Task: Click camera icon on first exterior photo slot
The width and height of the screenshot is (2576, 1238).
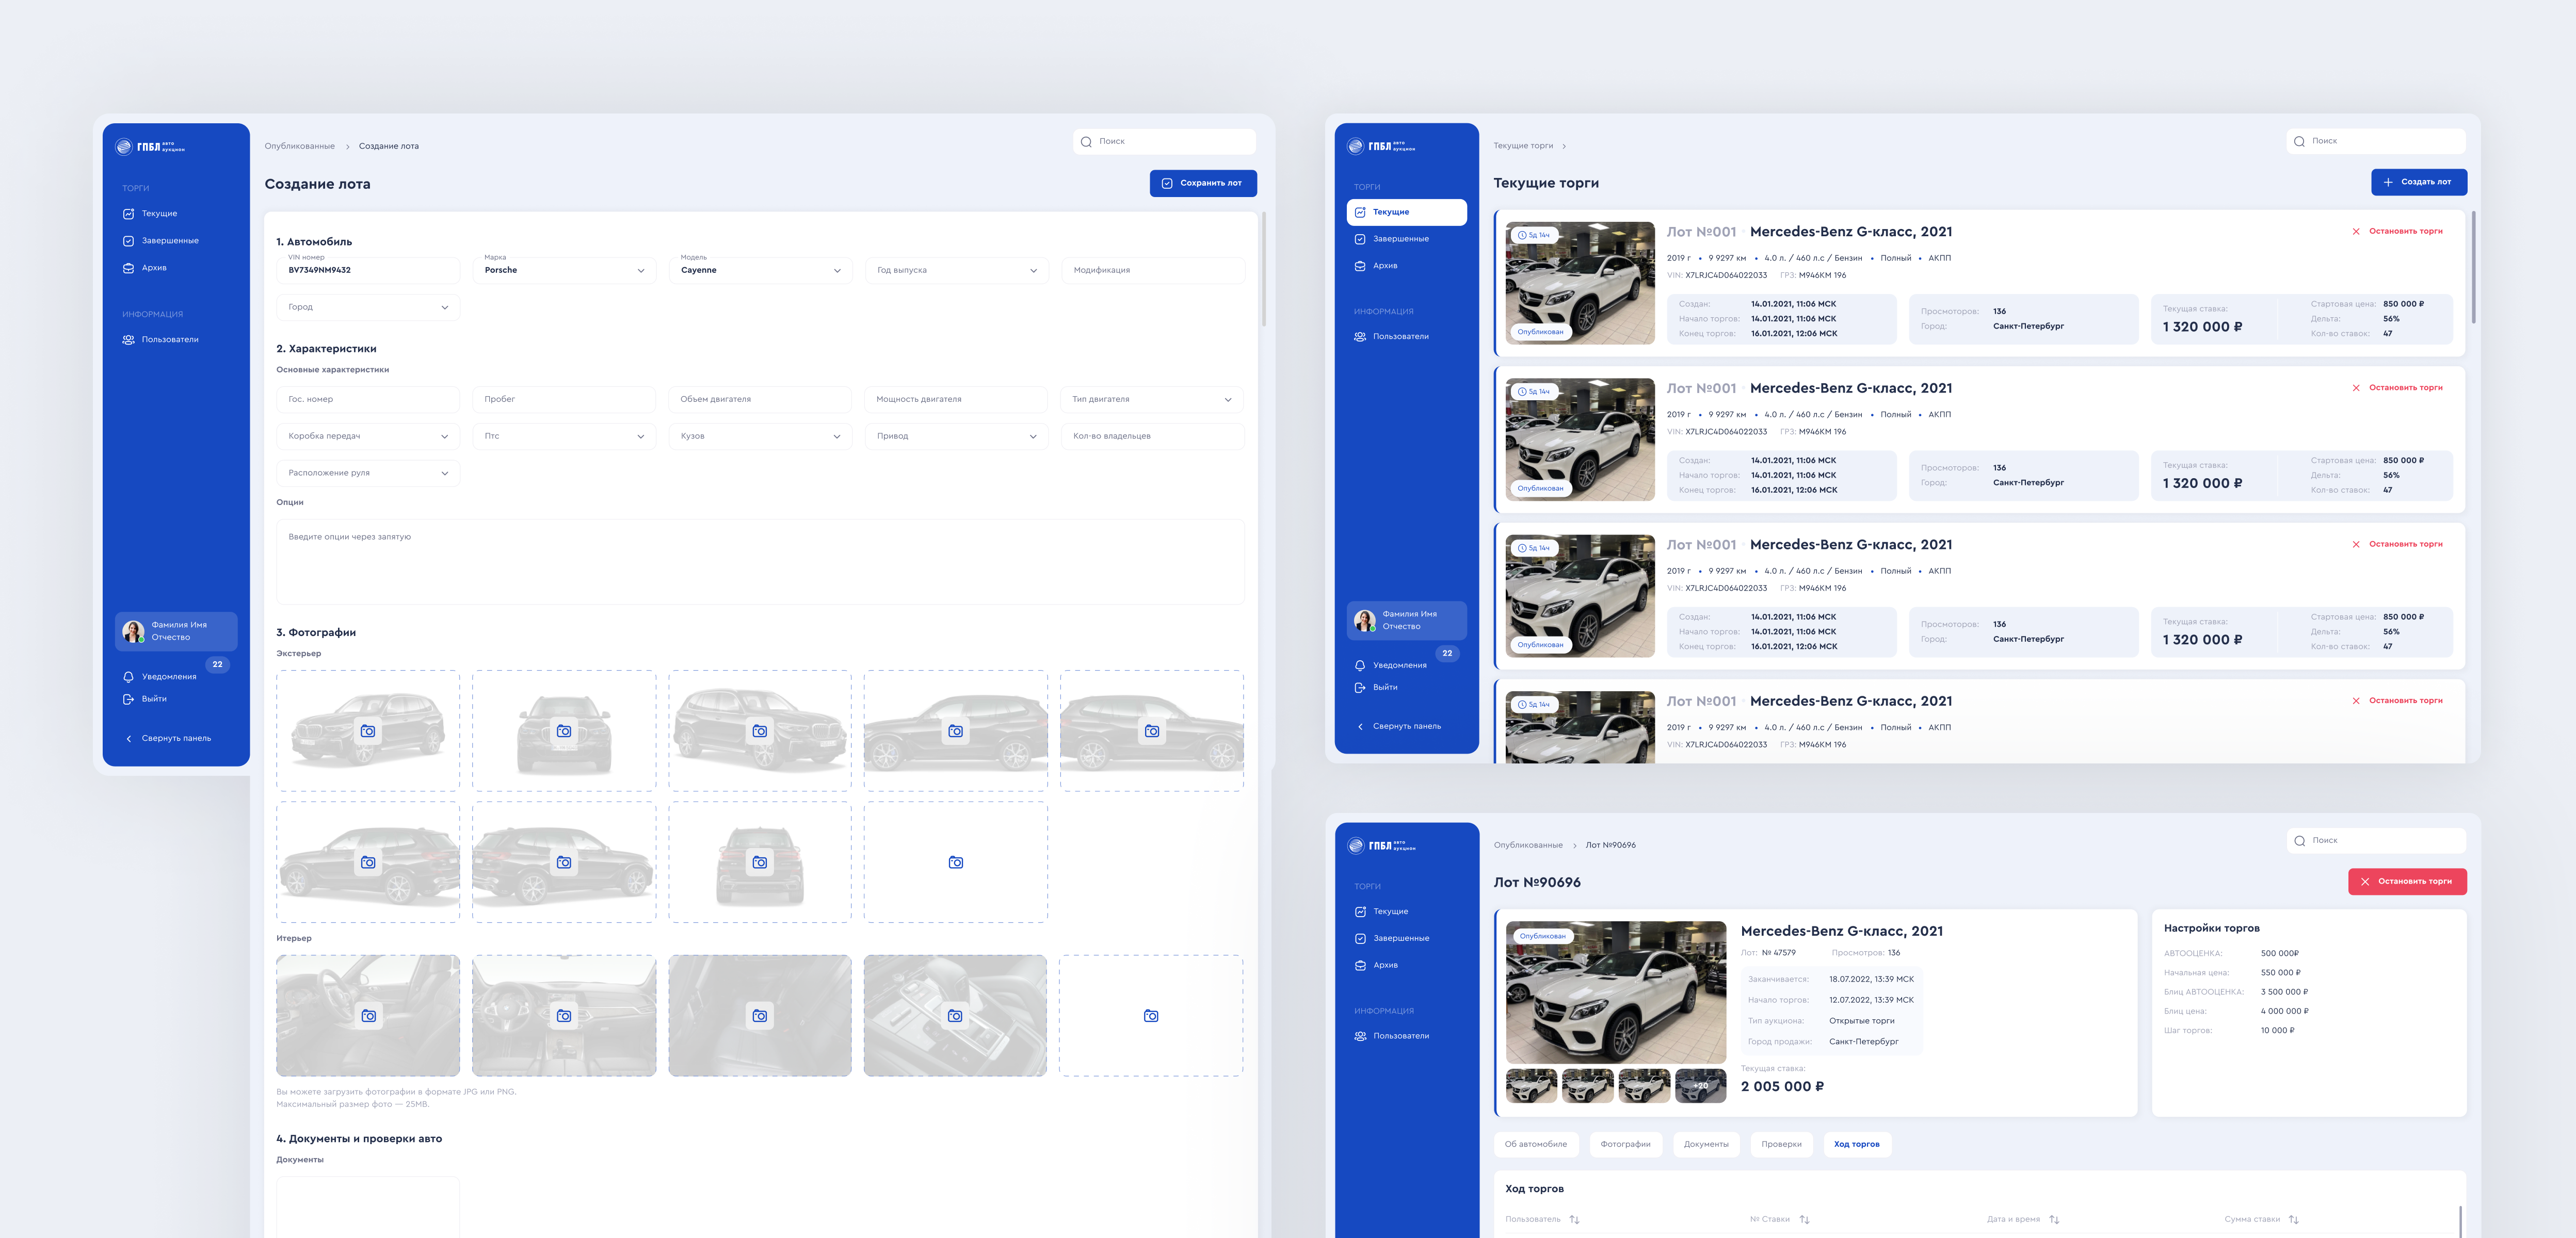Action: tap(368, 731)
